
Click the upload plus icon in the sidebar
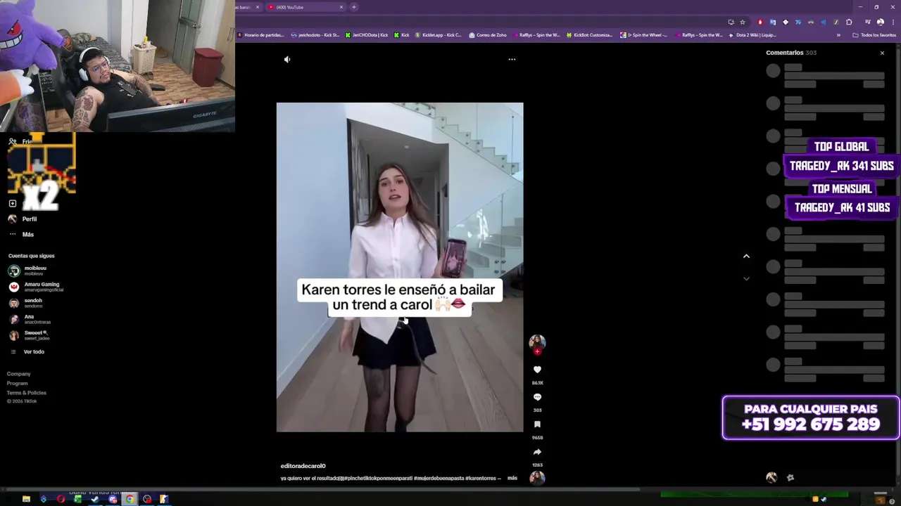click(12, 203)
